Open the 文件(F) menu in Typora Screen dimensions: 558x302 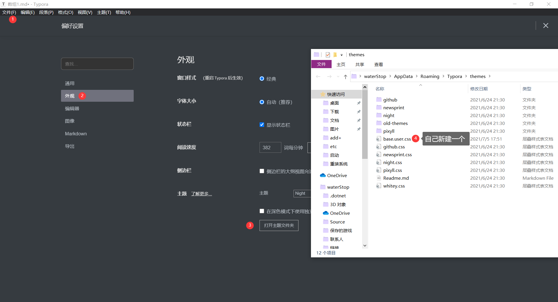point(9,12)
